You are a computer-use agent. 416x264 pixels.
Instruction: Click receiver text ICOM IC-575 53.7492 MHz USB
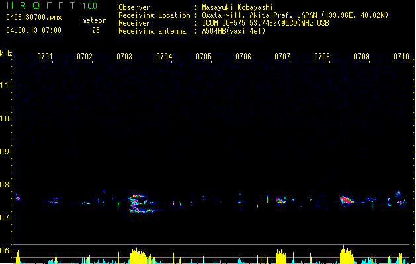tap(265, 23)
